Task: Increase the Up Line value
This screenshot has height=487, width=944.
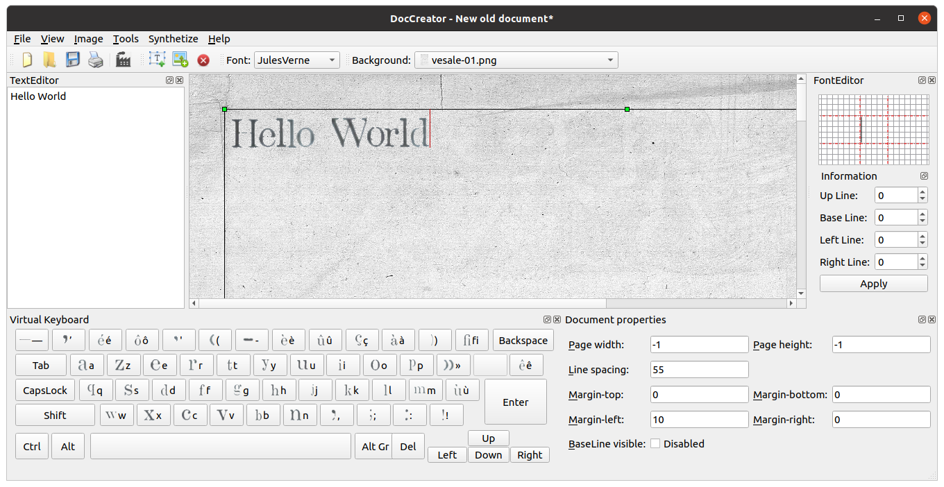Action: (922, 191)
